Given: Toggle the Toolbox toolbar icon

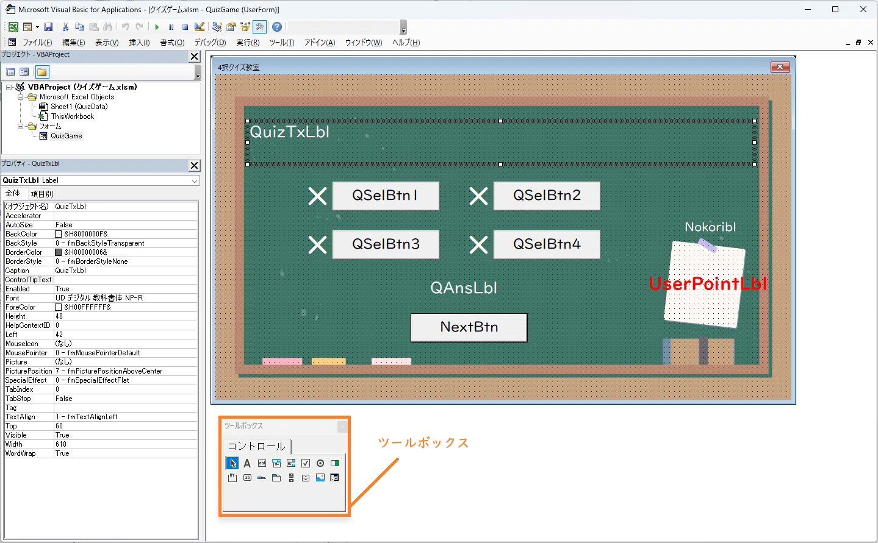Looking at the screenshot, I should [x=260, y=27].
